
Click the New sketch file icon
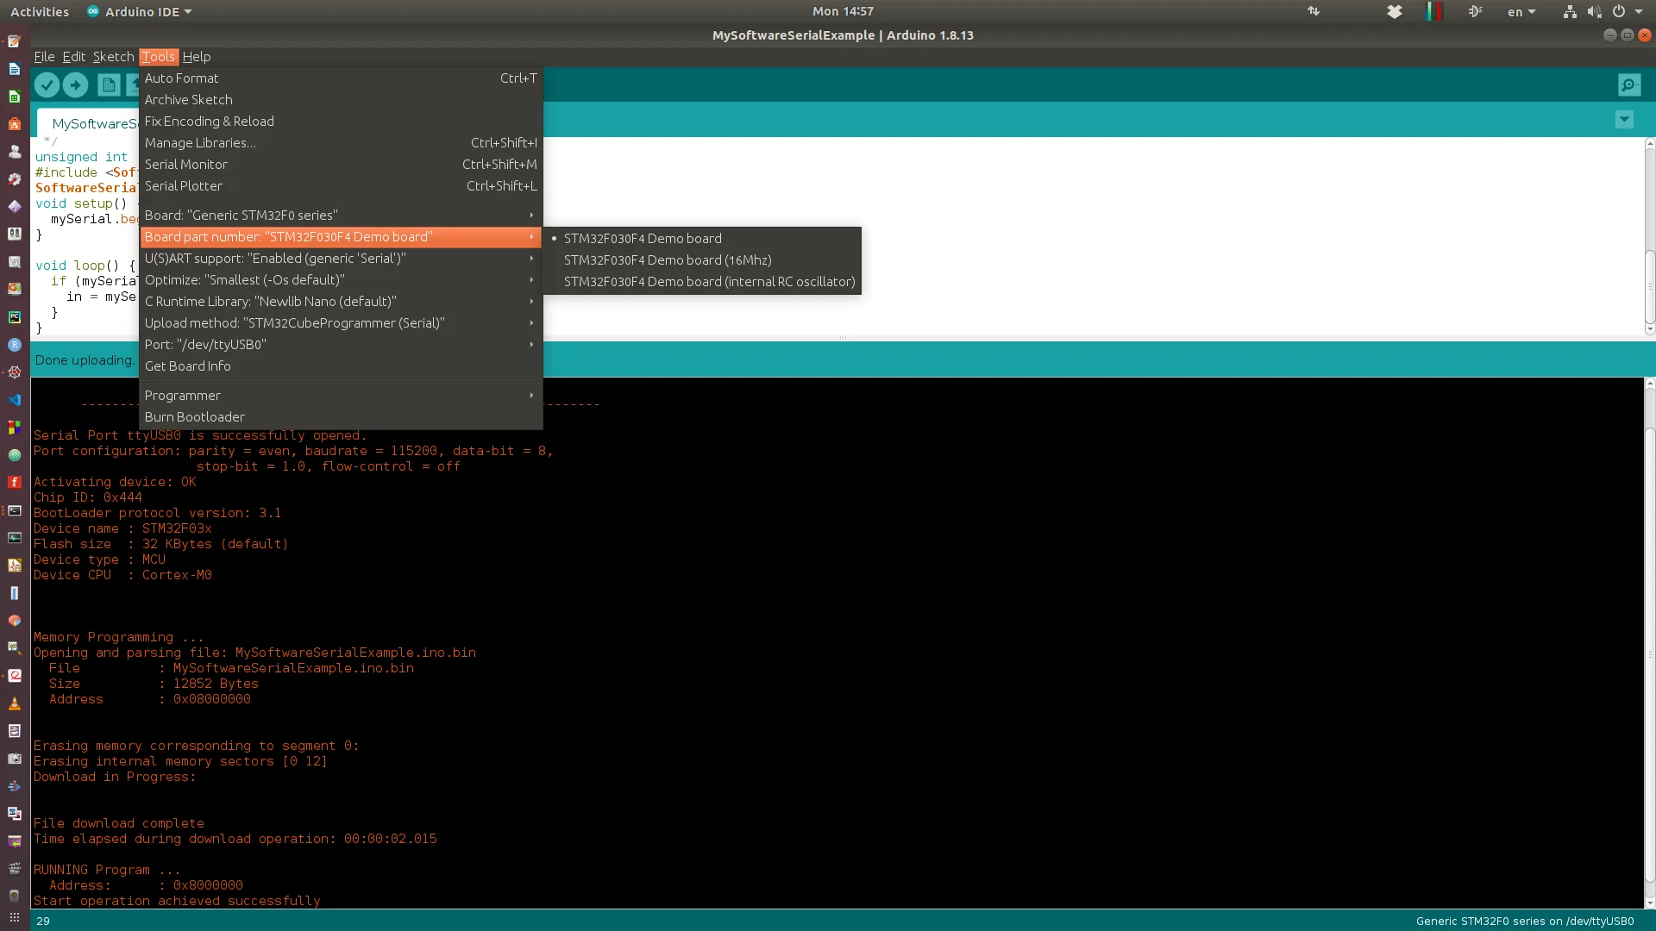coord(109,84)
